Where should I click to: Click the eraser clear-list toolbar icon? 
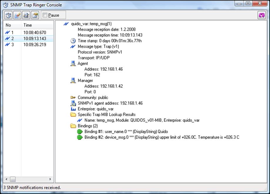(x=17, y=15)
